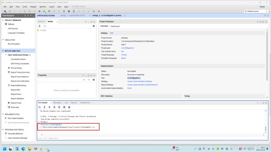The height and width of the screenshot is (152, 271).
Task: Open File Explorer from the taskbar
Action: click(29, 149)
